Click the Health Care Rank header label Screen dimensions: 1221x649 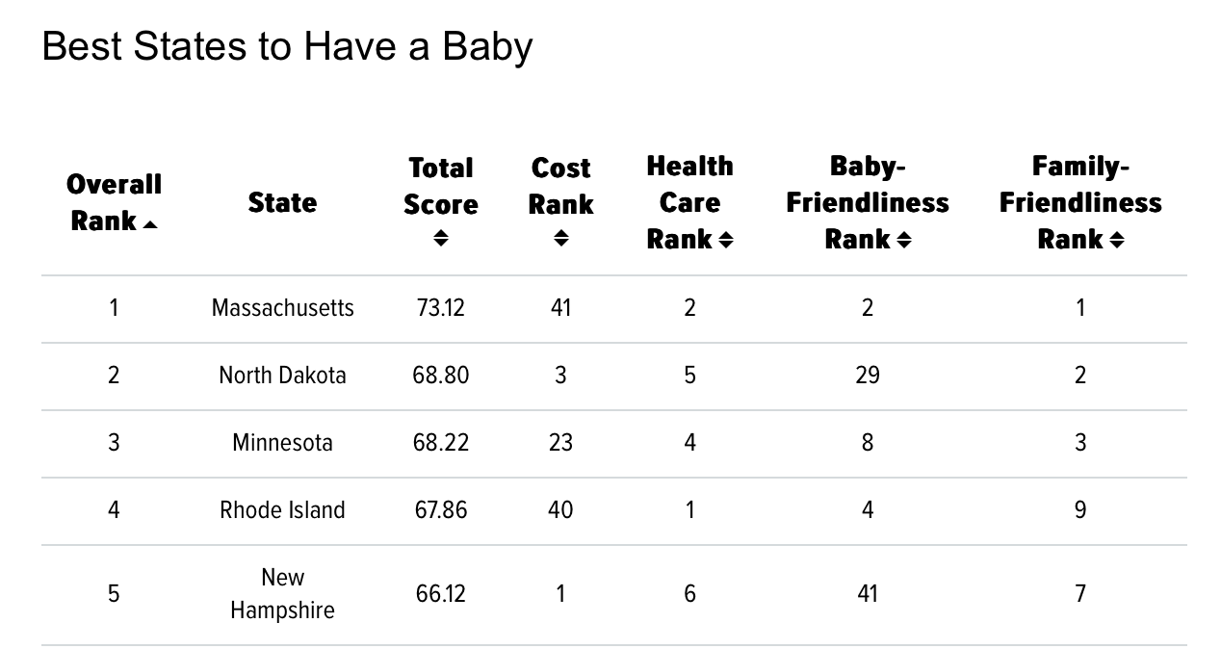coord(689,202)
